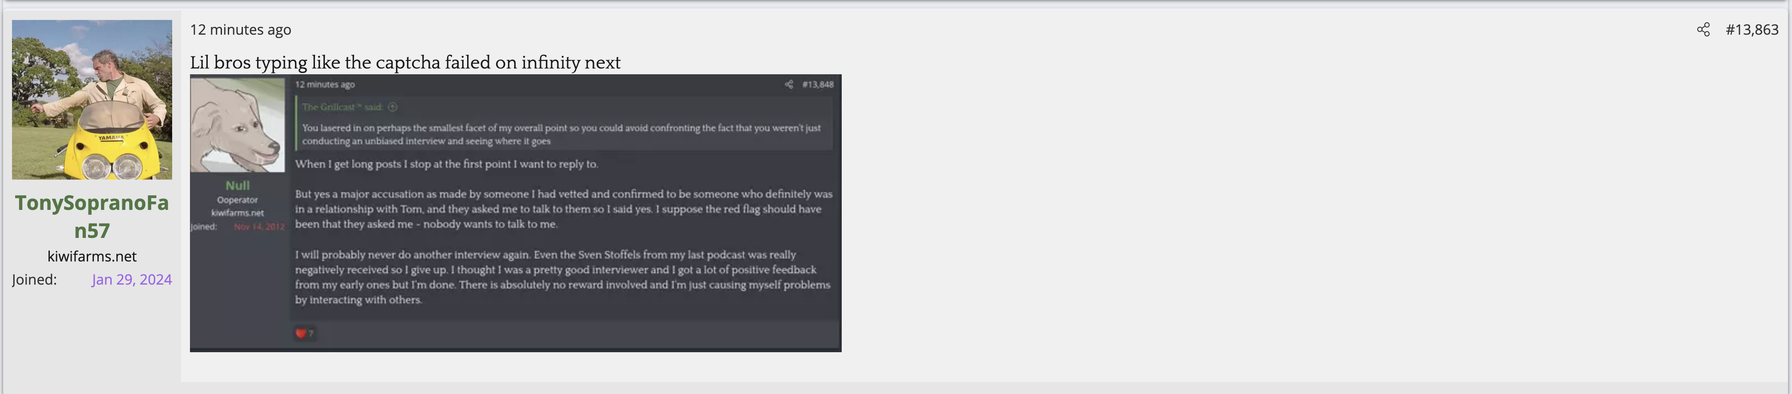Click the green Null username in the screenshot
Viewport: 1792px width, 394px height.
[x=237, y=185]
